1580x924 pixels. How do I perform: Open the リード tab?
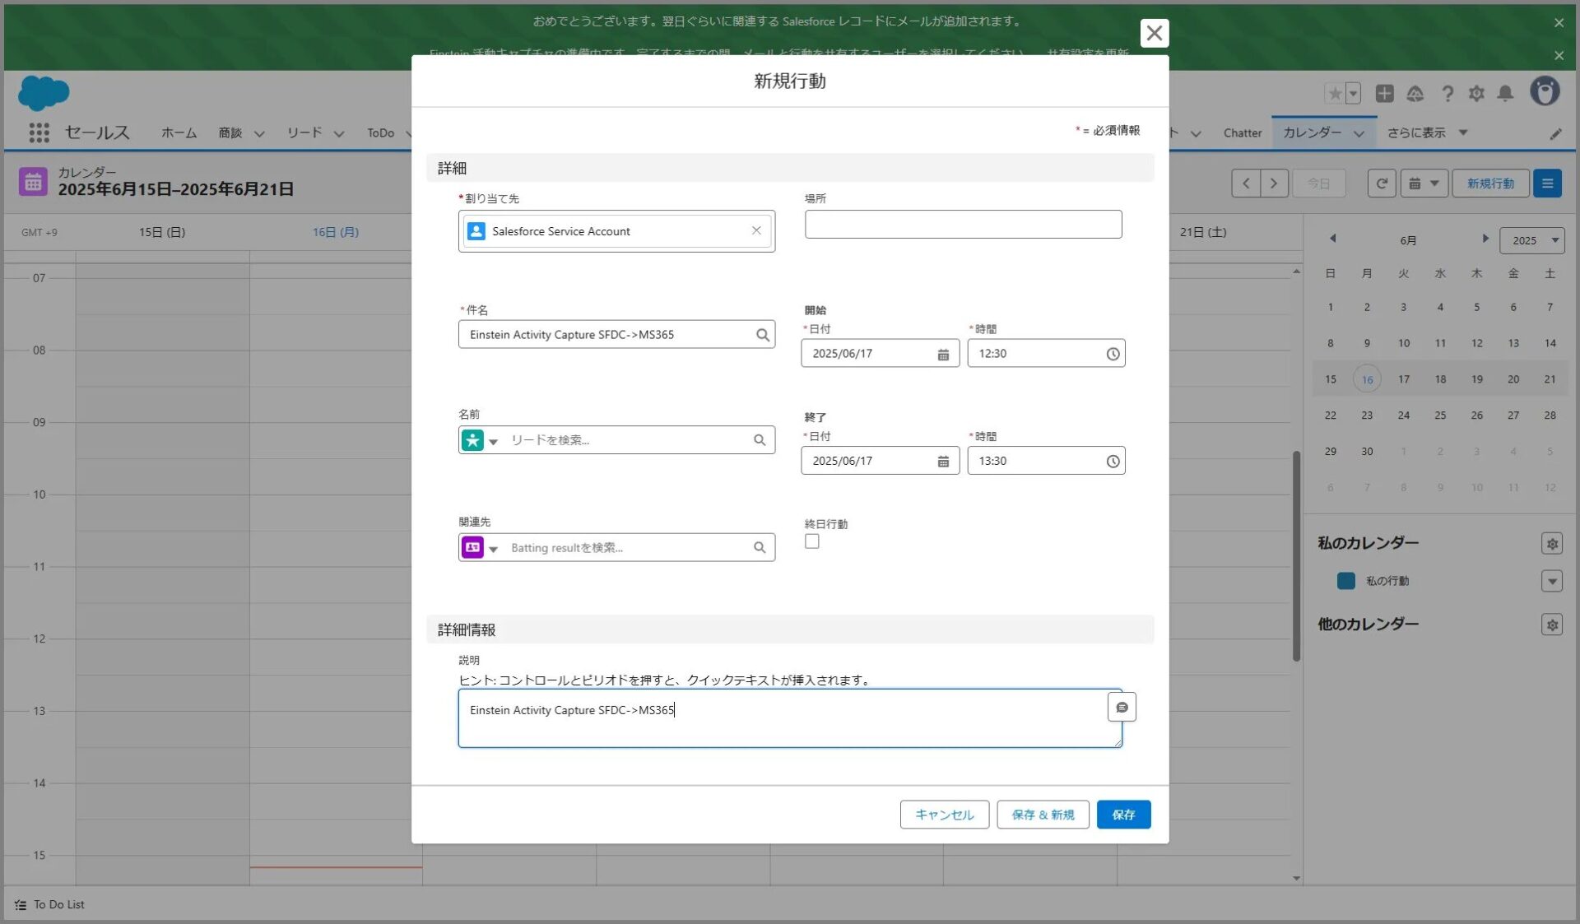(304, 132)
